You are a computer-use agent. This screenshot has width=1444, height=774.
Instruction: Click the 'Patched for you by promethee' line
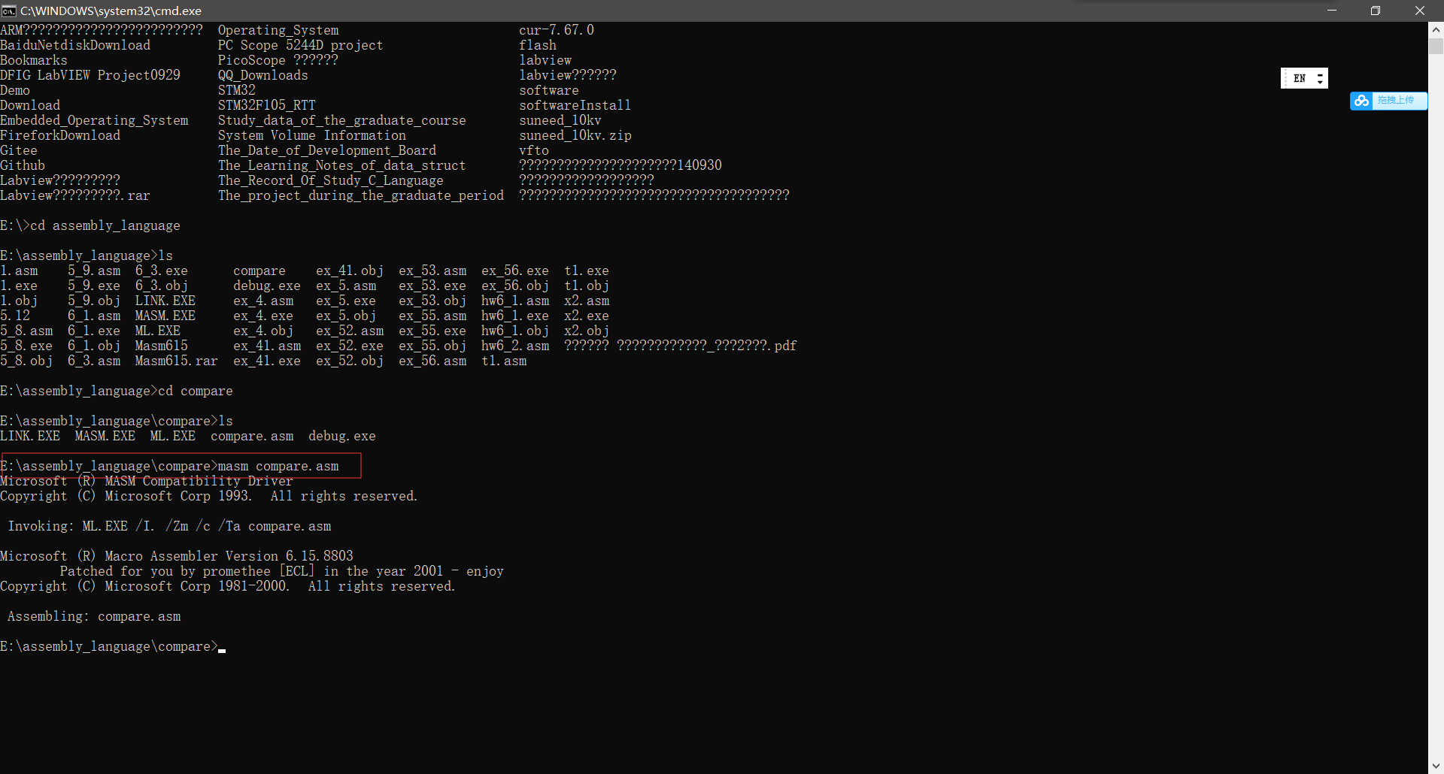(282, 571)
